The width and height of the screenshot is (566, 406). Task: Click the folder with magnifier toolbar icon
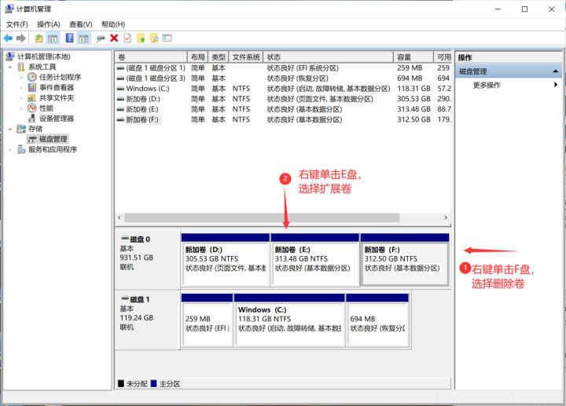154,38
